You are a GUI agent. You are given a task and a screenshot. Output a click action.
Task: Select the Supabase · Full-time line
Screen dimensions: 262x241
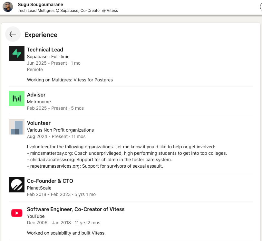tap(48, 57)
